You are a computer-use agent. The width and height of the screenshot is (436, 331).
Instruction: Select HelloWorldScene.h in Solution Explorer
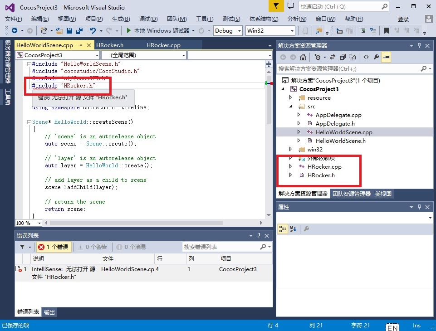pyautogui.click(x=340, y=141)
